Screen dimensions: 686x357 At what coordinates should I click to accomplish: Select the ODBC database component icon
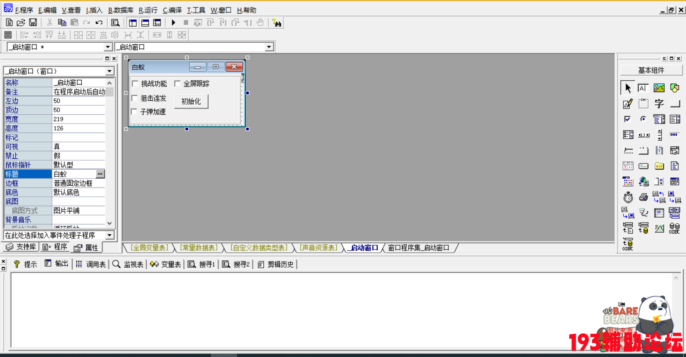(x=675, y=228)
